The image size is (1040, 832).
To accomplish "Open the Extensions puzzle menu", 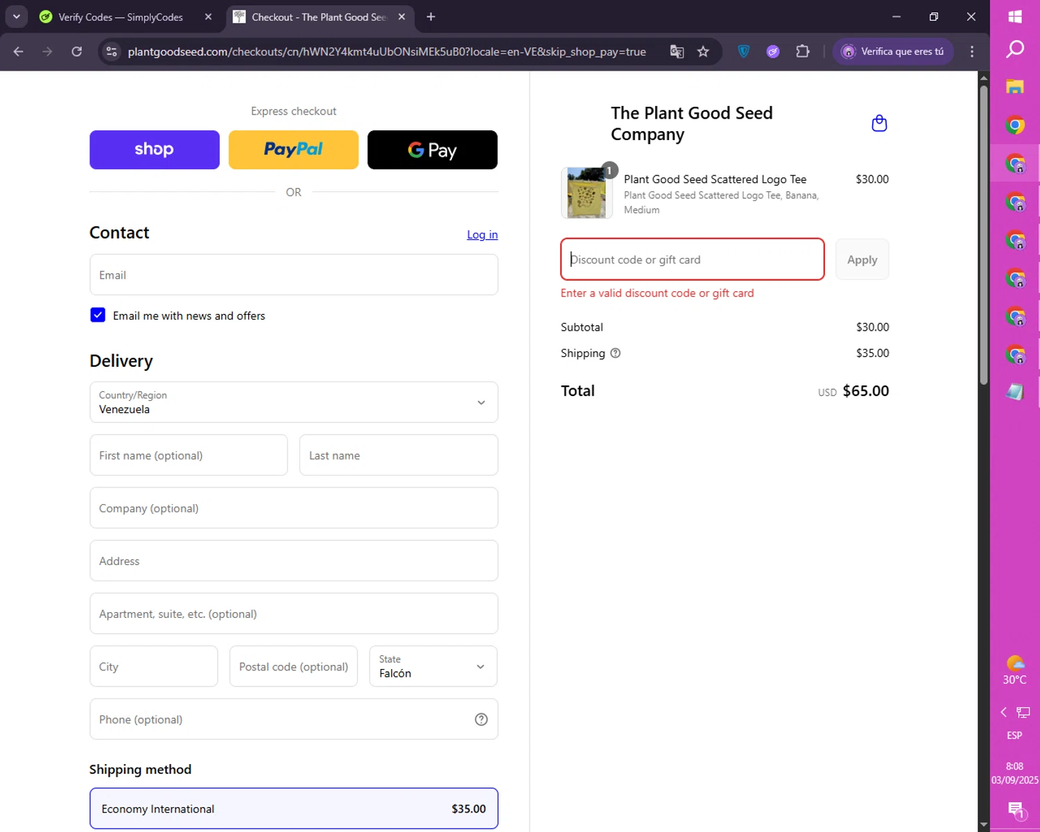I will [x=803, y=51].
